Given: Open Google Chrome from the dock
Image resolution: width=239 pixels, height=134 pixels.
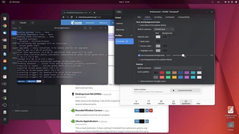Looking at the screenshot, I should [5, 26].
